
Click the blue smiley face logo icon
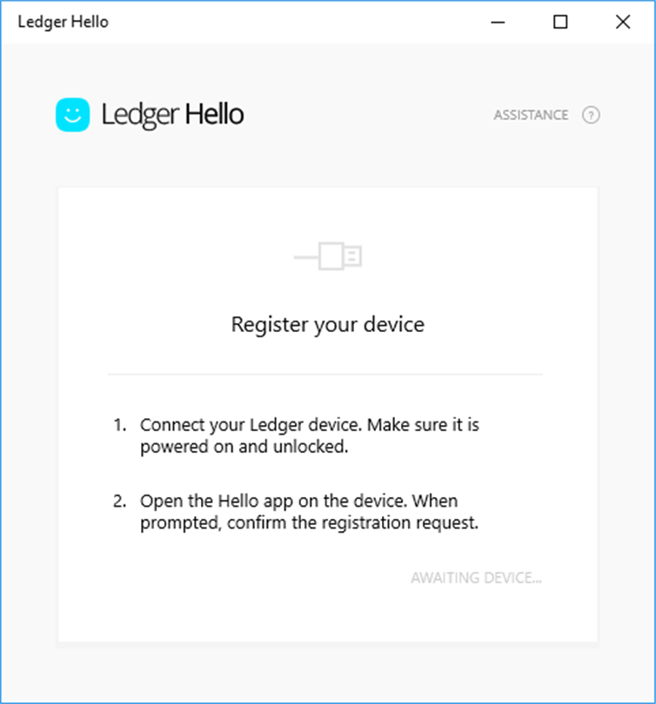point(72,114)
